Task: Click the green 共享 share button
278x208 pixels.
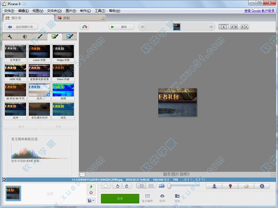Action: coord(120,199)
